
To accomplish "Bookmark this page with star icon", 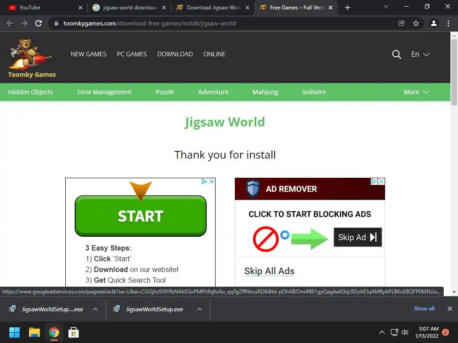I will click(416, 23).
